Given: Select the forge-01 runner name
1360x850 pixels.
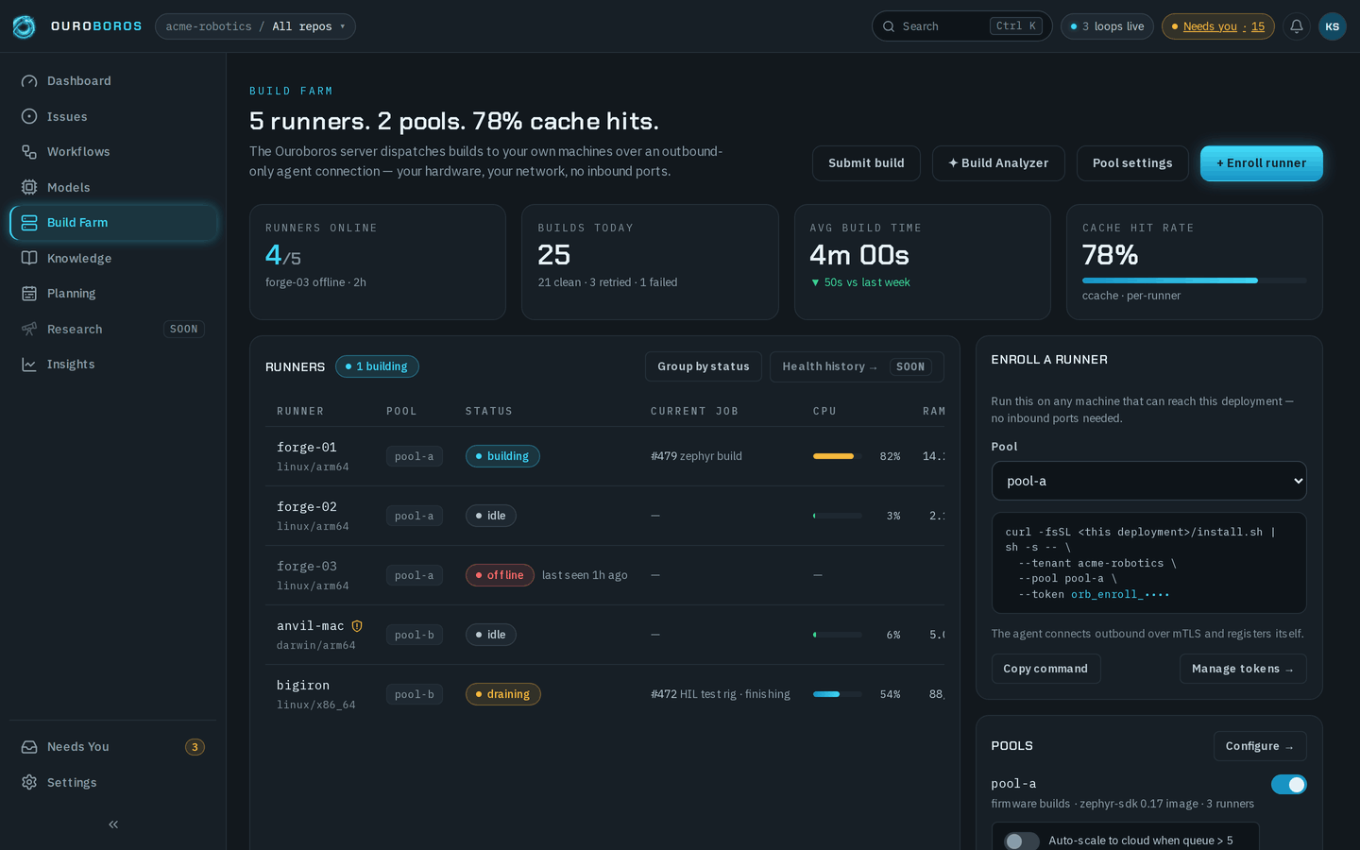Looking at the screenshot, I should [307, 448].
